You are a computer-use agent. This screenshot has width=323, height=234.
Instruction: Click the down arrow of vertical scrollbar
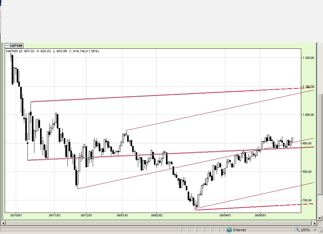320,218
